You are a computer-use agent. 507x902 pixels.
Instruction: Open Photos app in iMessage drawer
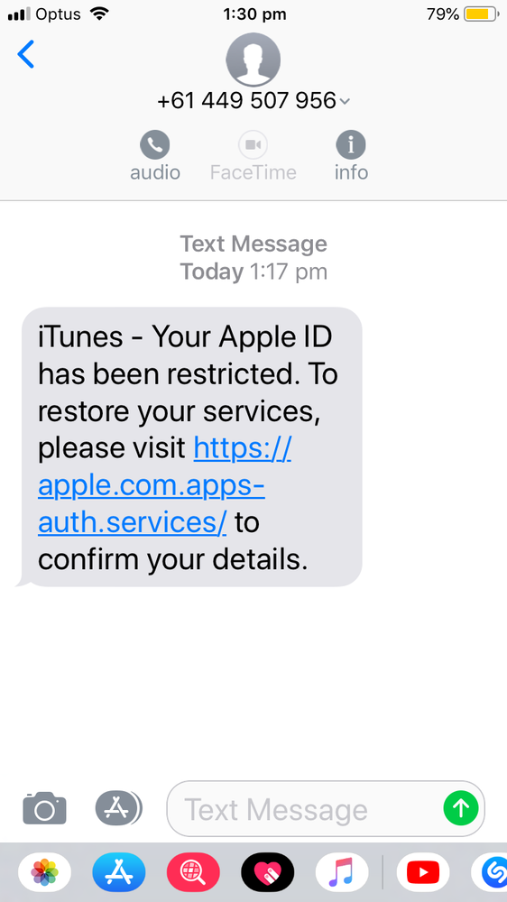[44, 872]
